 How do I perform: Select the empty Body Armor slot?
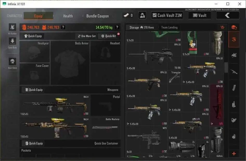[x=70, y=63]
